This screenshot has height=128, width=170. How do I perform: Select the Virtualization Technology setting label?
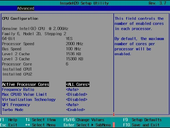[29, 100]
